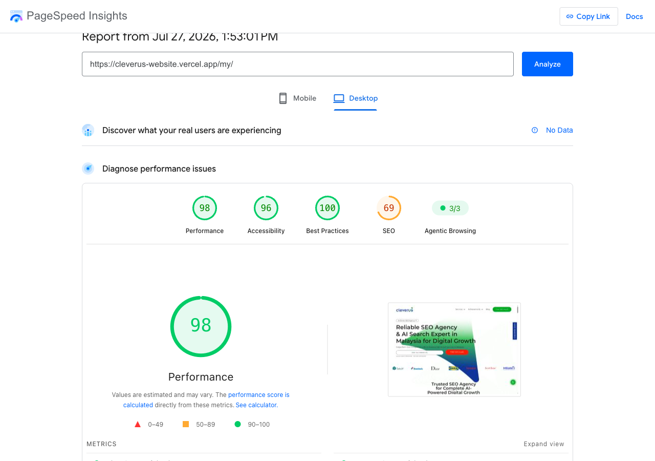This screenshot has height=461, width=655.
Task: Click the Diagnose performance issues heading
Action: coord(159,169)
